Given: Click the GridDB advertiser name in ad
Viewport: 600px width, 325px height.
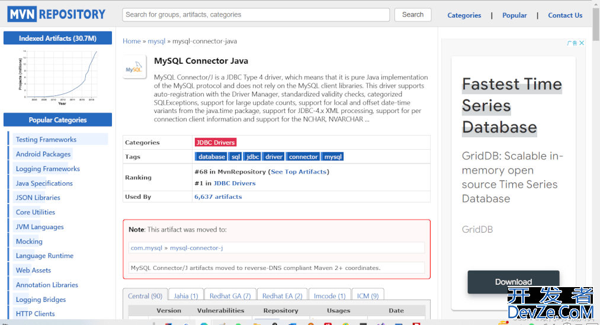Looking at the screenshot, I should tap(477, 230).
